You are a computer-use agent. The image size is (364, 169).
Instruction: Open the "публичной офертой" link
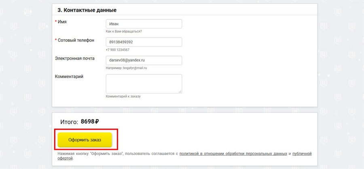coord(302,154)
